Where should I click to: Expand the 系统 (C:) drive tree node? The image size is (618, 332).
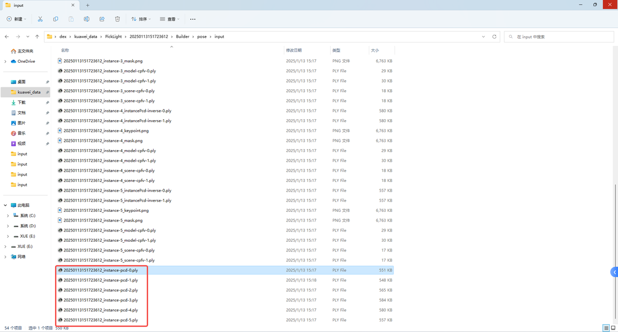pyautogui.click(x=8, y=216)
